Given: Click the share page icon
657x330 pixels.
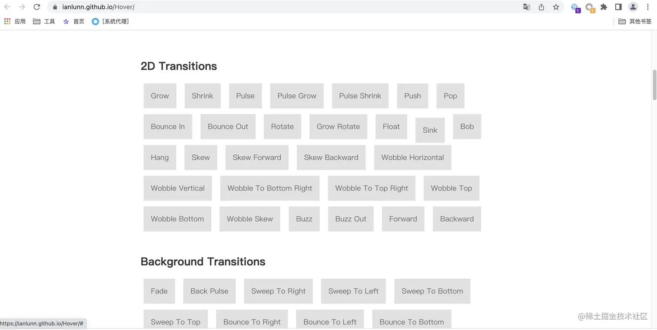Looking at the screenshot, I should [x=541, y=7].
